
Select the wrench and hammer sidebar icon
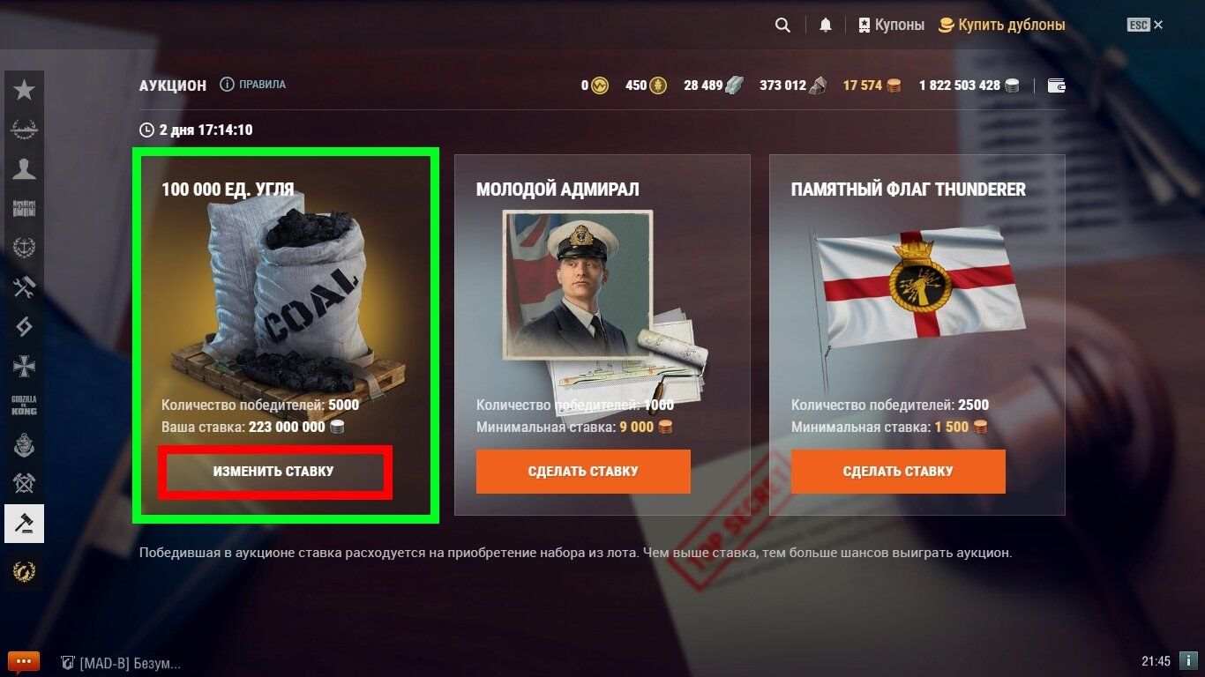click(x=24, y=286)
